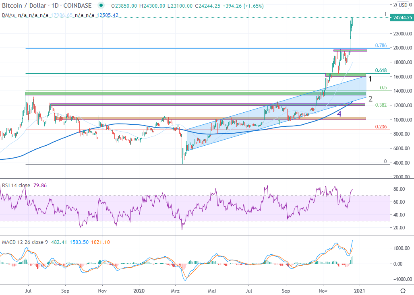Click the text annotation 1 beside the chart
414x295 pixels.
370,79
